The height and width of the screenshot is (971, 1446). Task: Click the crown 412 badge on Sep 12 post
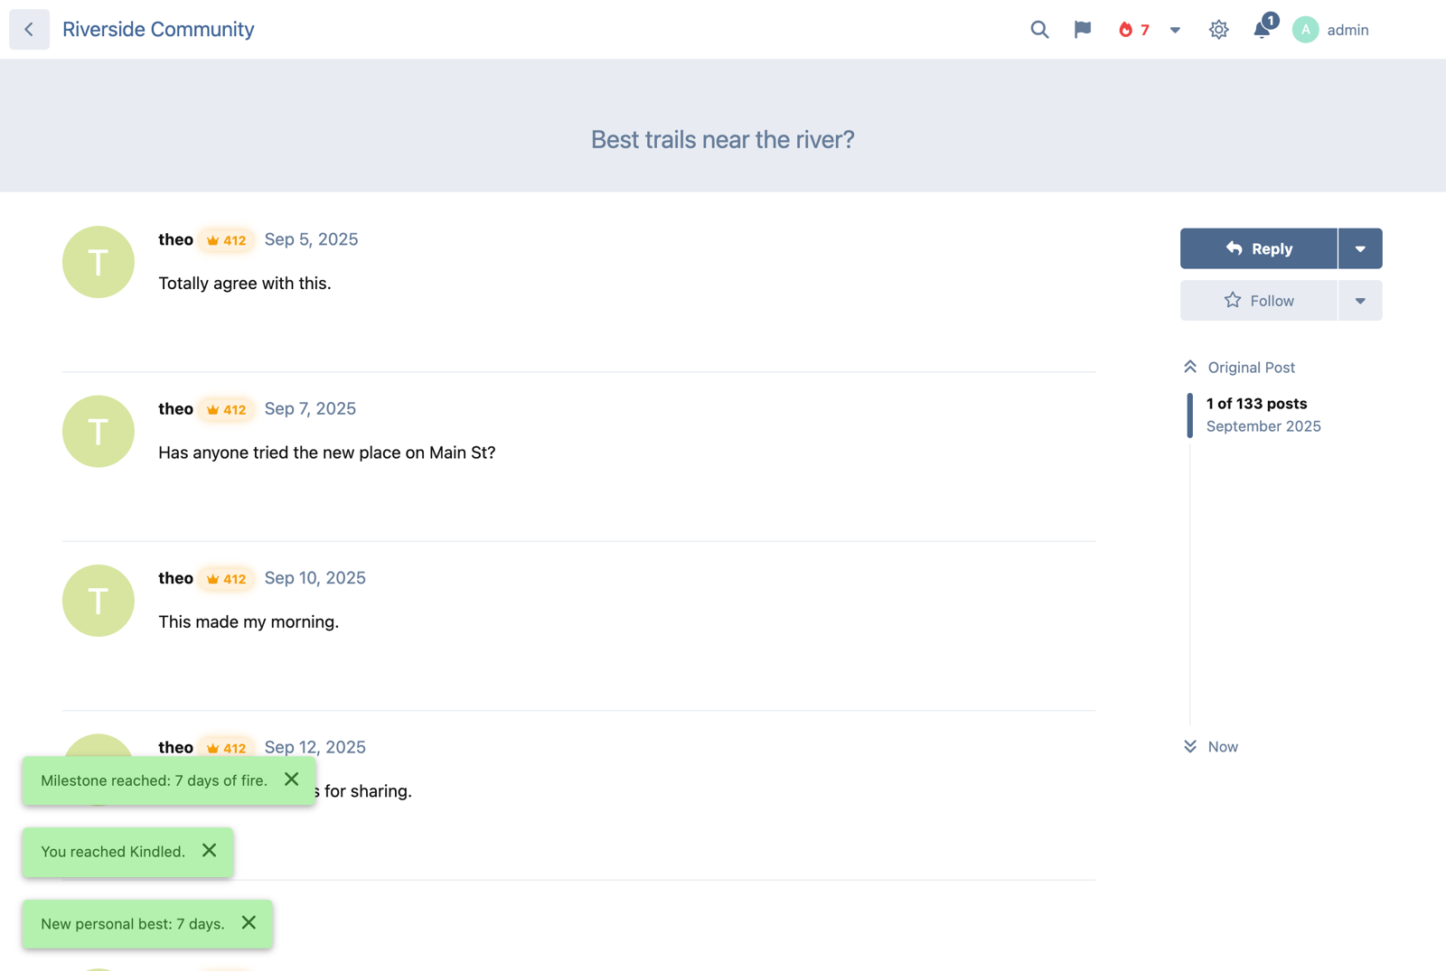click(x=226, y=748)
